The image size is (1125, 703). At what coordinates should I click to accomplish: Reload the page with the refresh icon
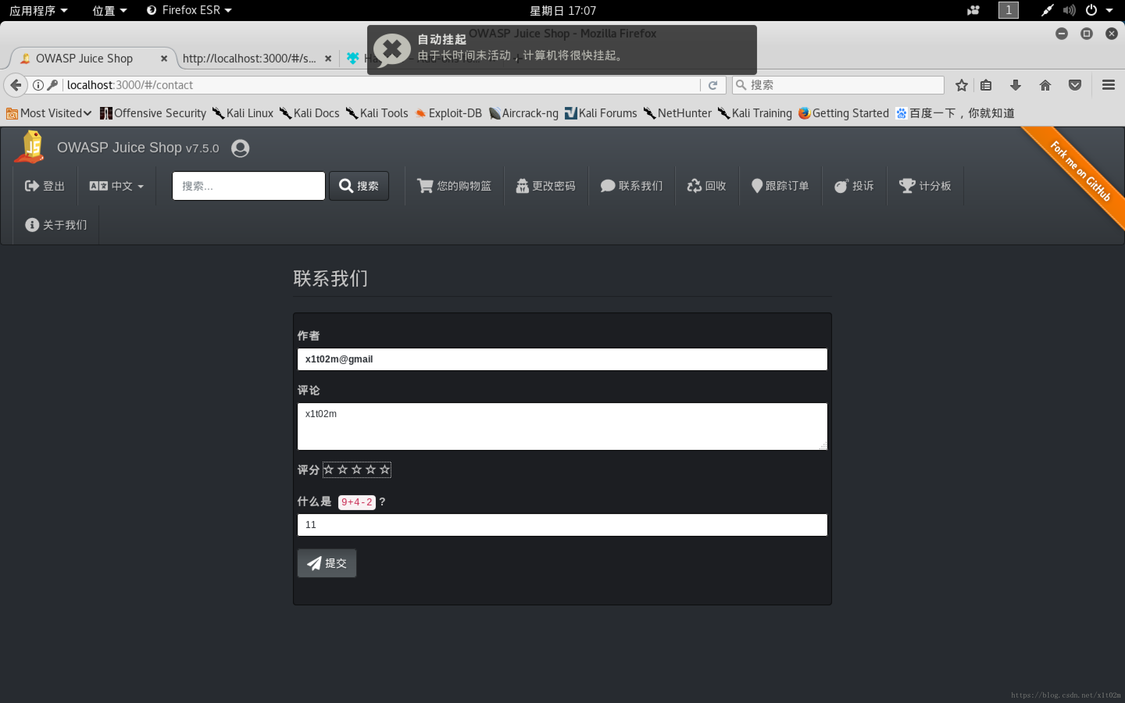click(x=712, y=85)
